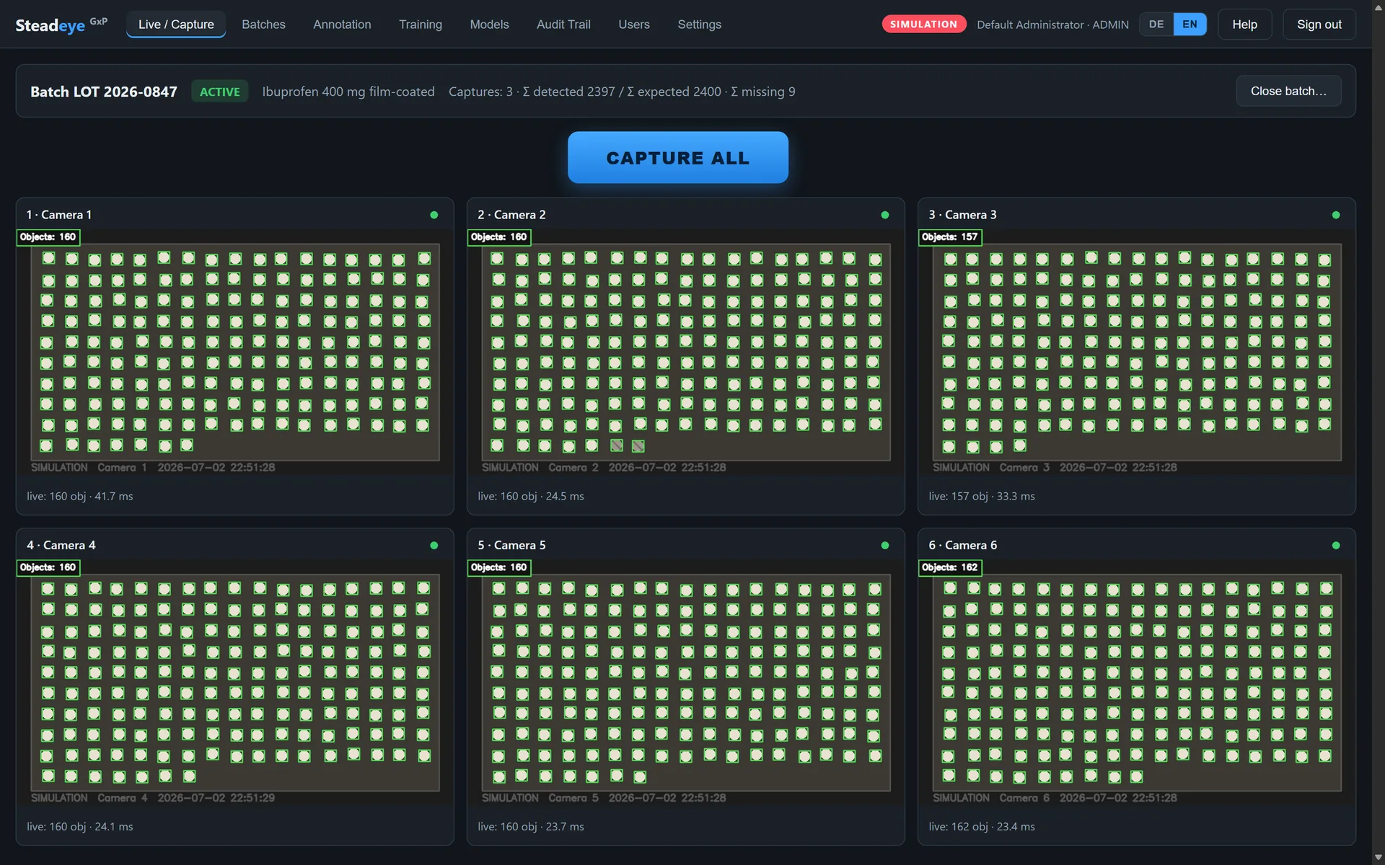Click 'live: 157 obj · 33.3 ms' status

click(x=982, y=496)
